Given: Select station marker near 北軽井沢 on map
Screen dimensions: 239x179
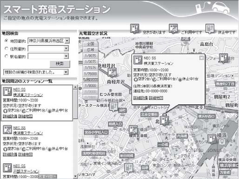Looking at the screenshot, I should pyautogui.click(x=112, y=73).
